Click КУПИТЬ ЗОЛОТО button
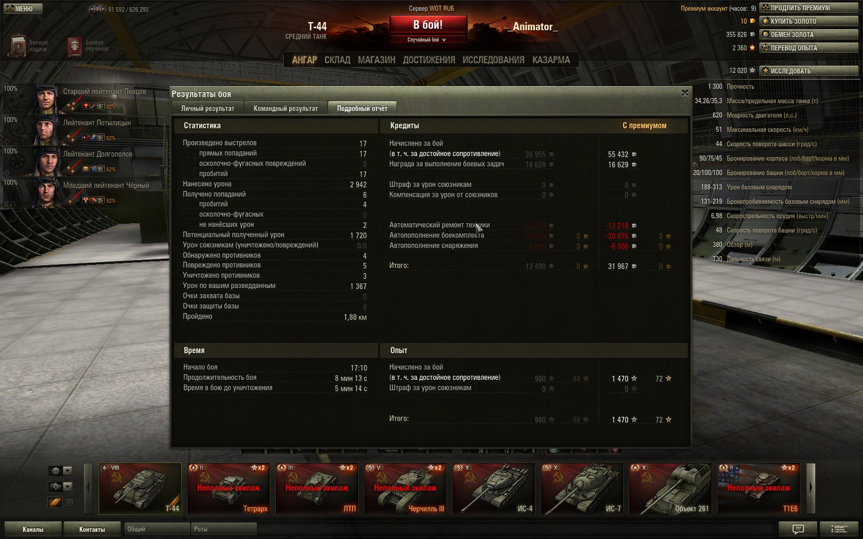This screenshot has height=539, width=863. click(x=809, y=21)
